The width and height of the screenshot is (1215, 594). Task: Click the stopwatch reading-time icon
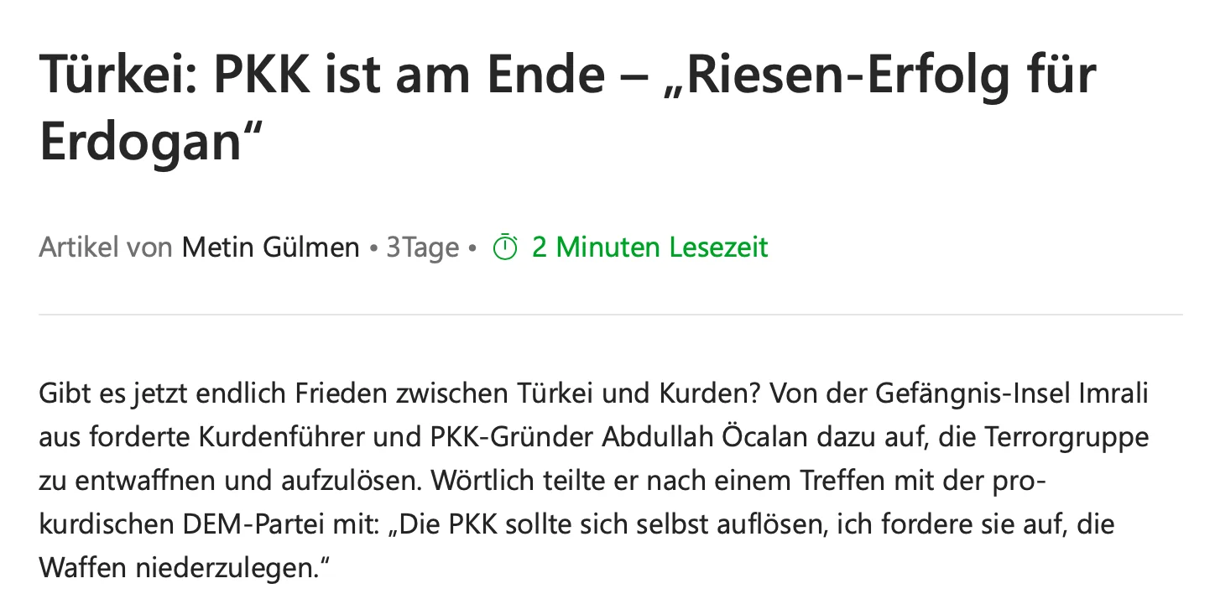click(504, 247)
